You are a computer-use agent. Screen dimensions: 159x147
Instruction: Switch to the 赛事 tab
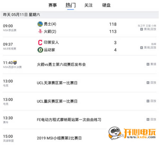pyautogui.click(x=52, y=5)
